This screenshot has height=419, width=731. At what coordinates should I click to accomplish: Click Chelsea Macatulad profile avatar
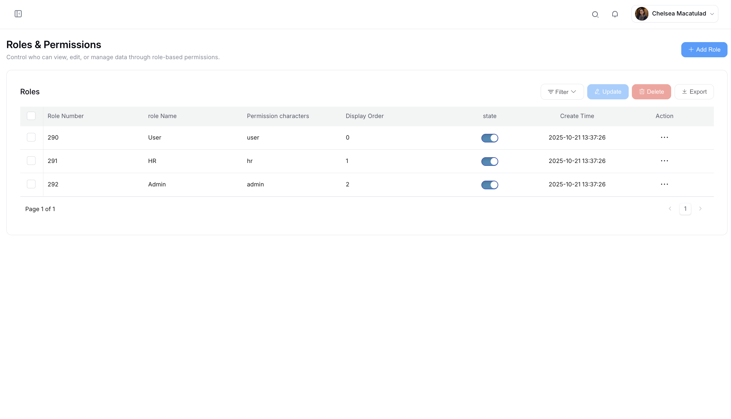point(642,14)
